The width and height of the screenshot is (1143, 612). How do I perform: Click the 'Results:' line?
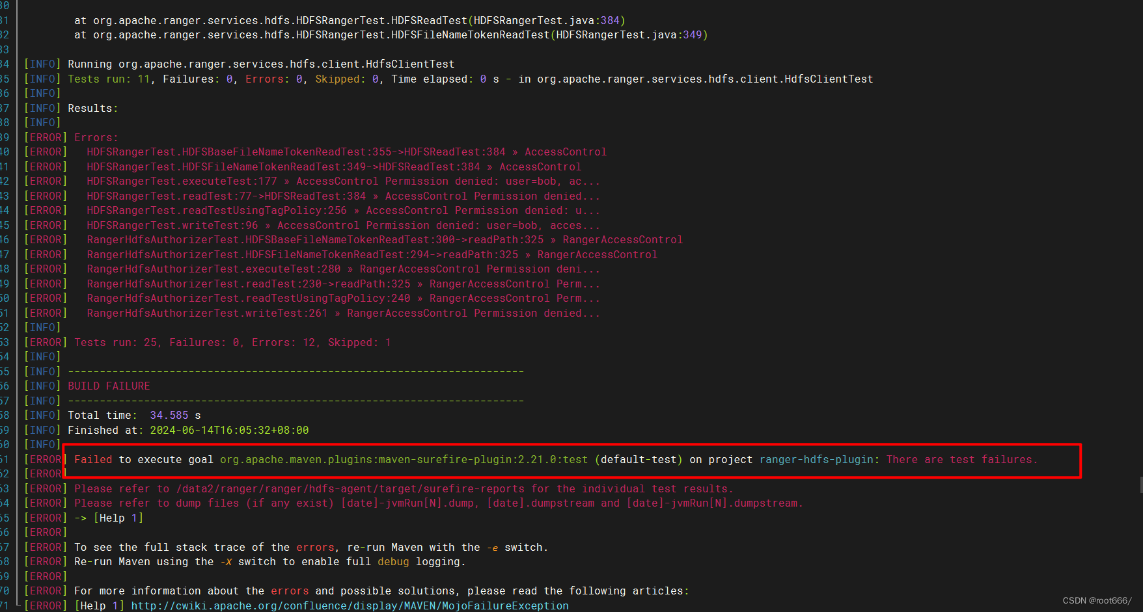click(x=93, y=109)
